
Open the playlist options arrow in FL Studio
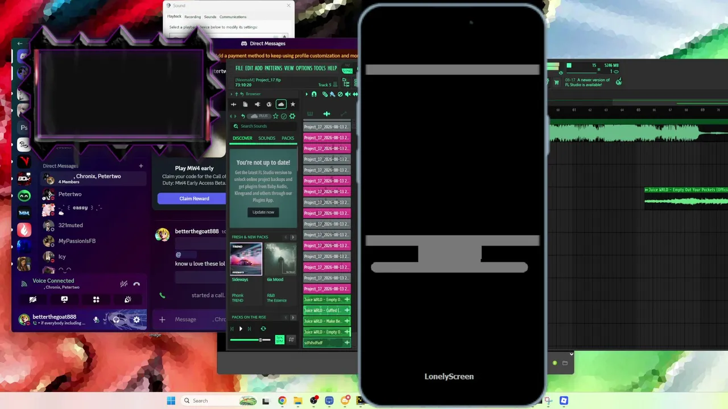point(307,94)
